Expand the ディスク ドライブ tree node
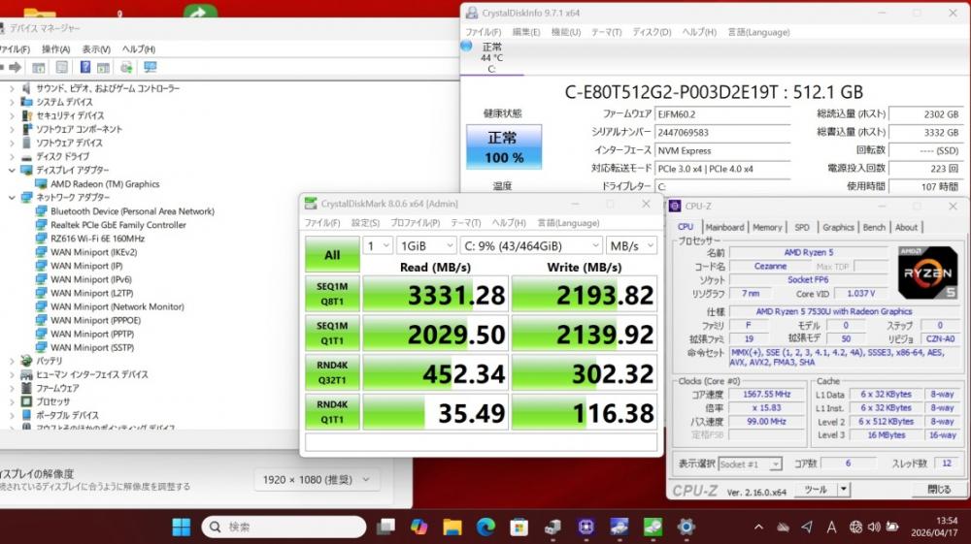Viewport: 971px width, 544px height. pyautogui.click(x=12, y=156)
